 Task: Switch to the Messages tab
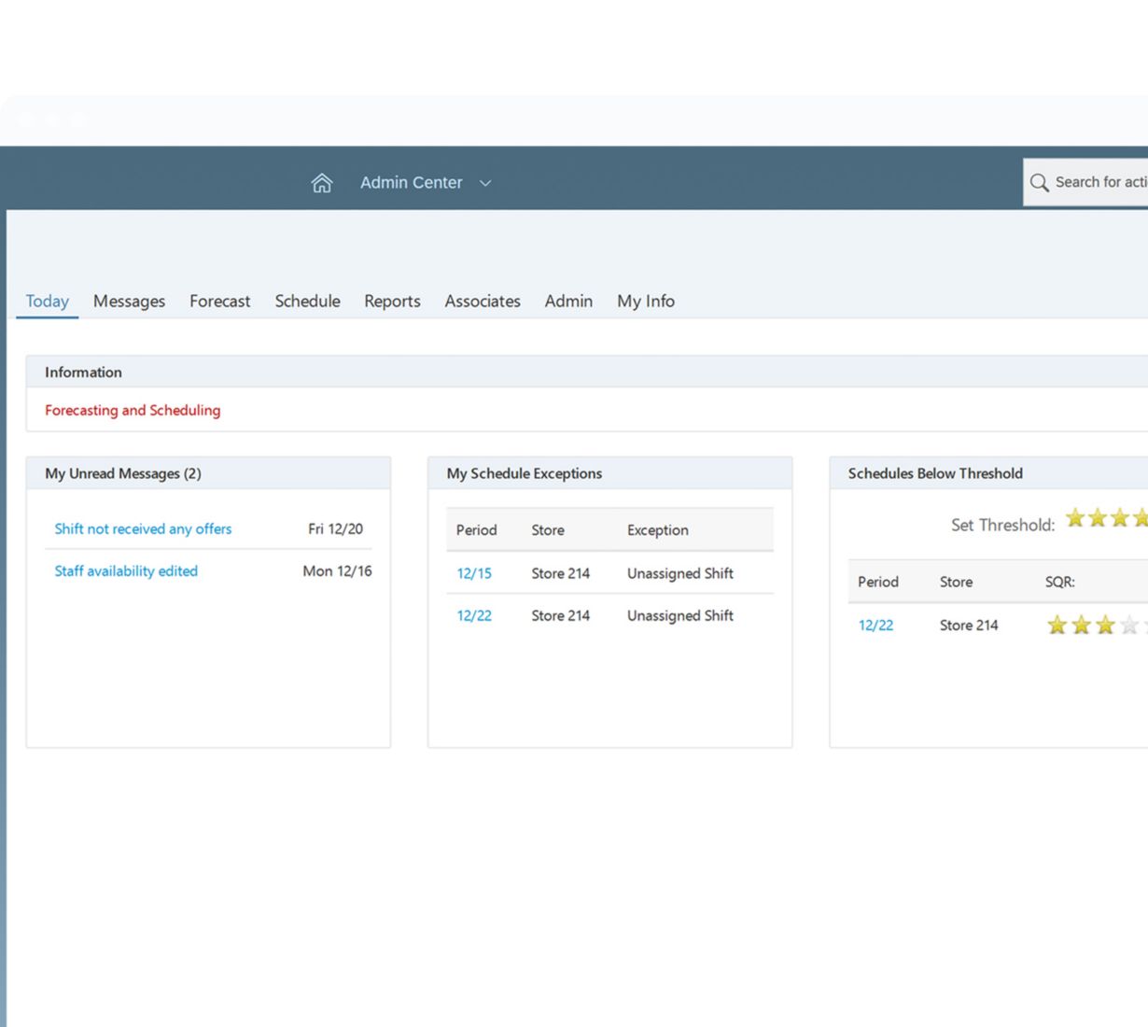(x=129, y=302)
